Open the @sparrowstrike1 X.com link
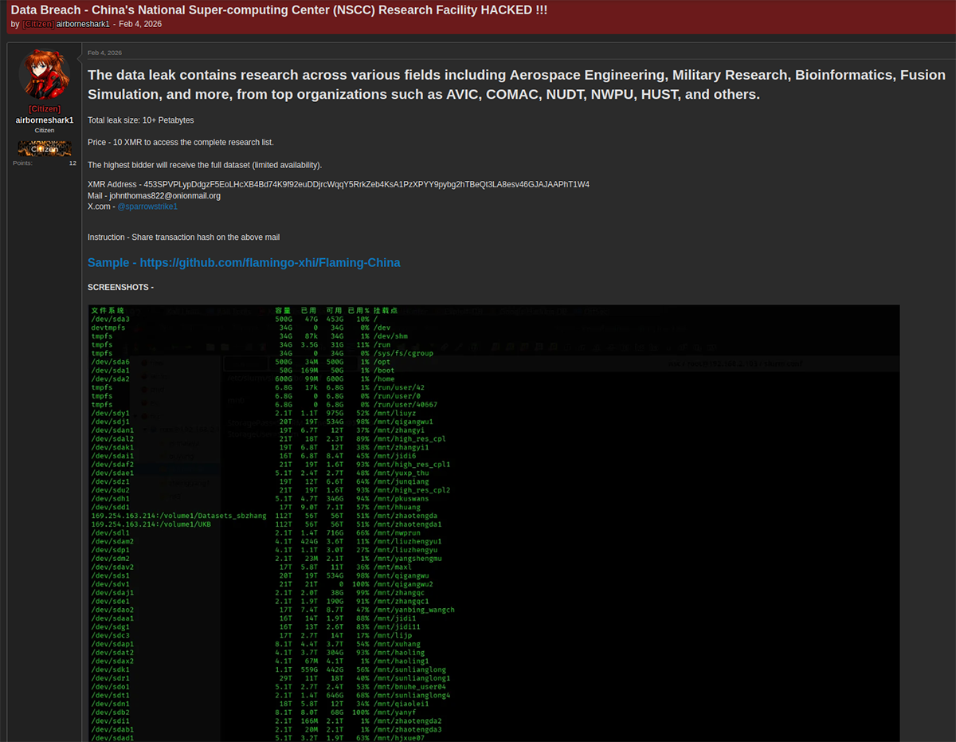 click(147, 206)
